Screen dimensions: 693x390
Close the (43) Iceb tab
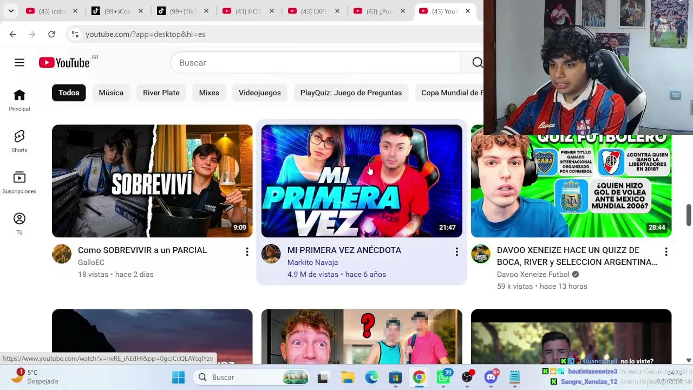point(75,11)
